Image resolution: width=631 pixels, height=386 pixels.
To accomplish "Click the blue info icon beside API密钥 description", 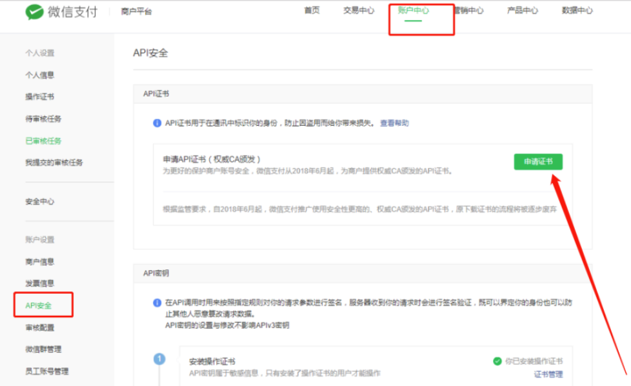I will click(x=157, y=303).
